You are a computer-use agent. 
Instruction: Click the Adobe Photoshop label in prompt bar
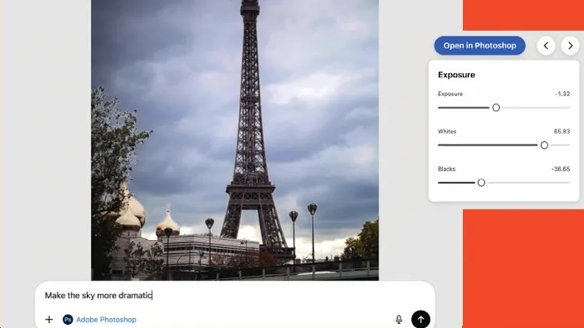[x=106, y=319]
